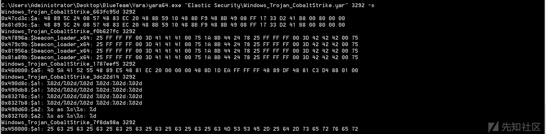Screen dimensions: 546x134
Task: Click the 0x490db8:$a1 match line
Action: pyautogui.click(x=72, y=90)
